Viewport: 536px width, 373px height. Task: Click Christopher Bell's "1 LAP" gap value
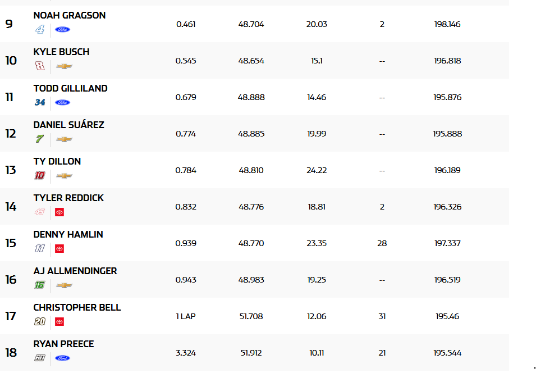tap(186, 316)
